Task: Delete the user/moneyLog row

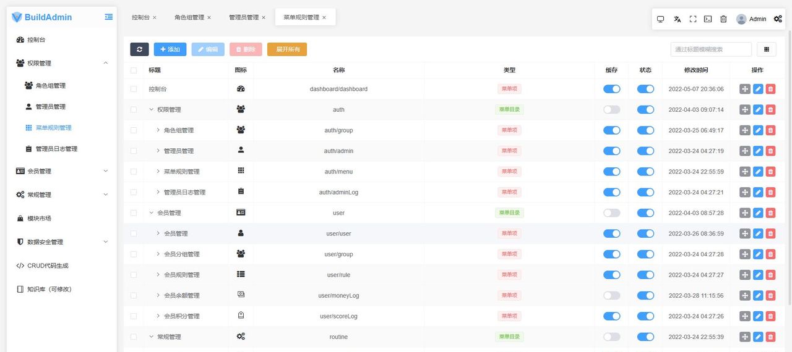Action: click(x=770, y=295)
